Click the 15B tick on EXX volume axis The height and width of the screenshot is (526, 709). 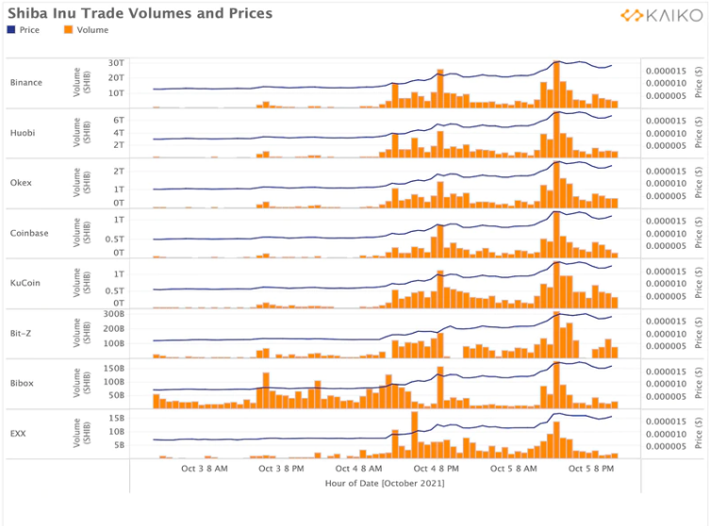click(x=116, y=419)
